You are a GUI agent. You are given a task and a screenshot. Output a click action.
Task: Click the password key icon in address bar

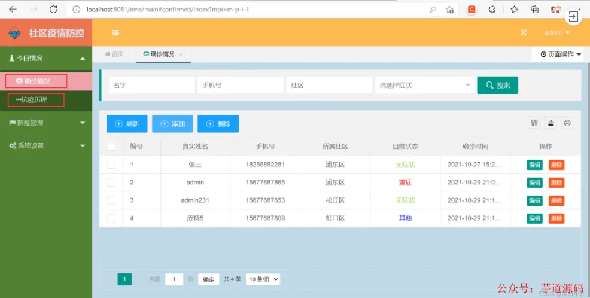(x=433, y=10)
